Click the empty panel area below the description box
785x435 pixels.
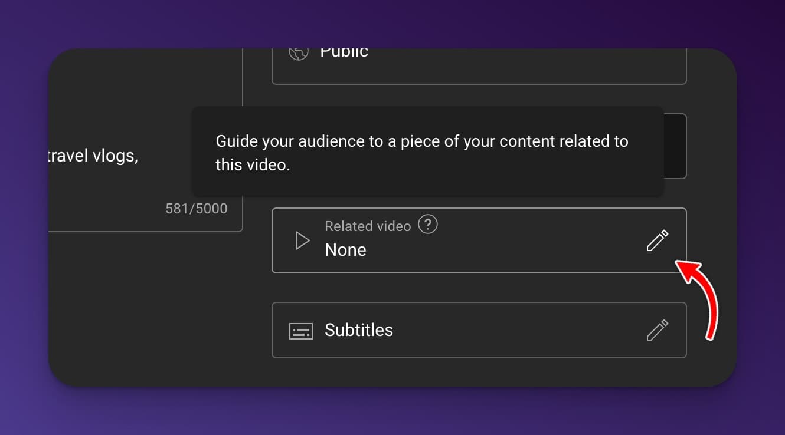tap(148, 307)
